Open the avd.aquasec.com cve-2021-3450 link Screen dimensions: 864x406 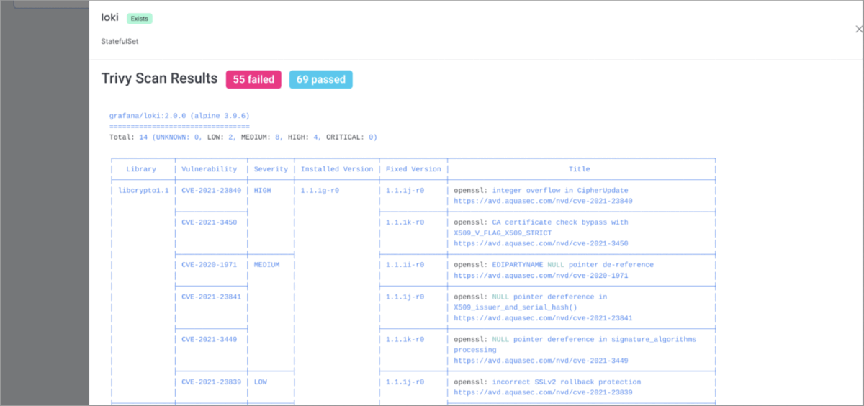pos(541,243)
